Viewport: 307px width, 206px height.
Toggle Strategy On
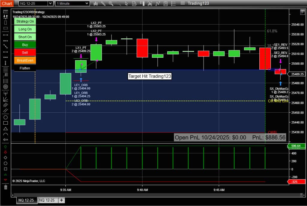tap(25, 21)
